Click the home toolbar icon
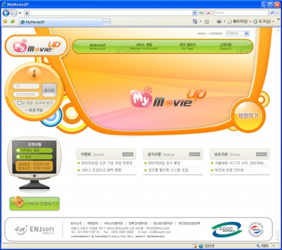 [195, 22]
